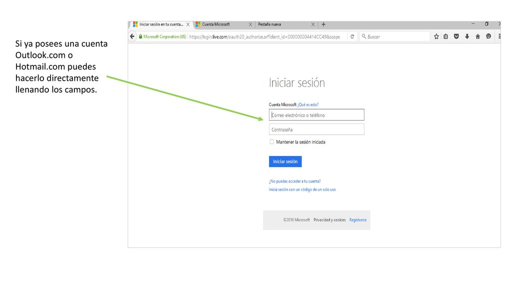The image size is (511, 287).
Task: Check 'Mantener la sesión iniciada' checkbox
Action: tap(272, 142)
